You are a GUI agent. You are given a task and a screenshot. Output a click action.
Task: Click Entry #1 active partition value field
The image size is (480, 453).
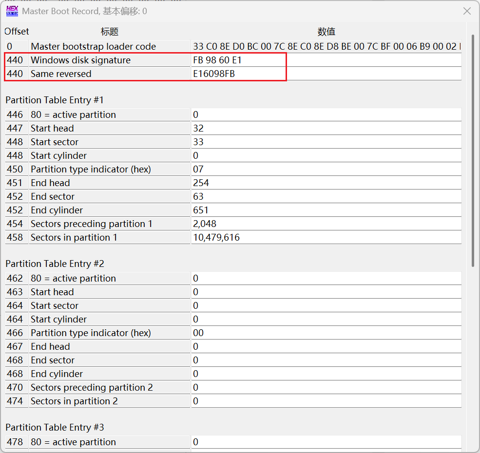pos(326,115)
